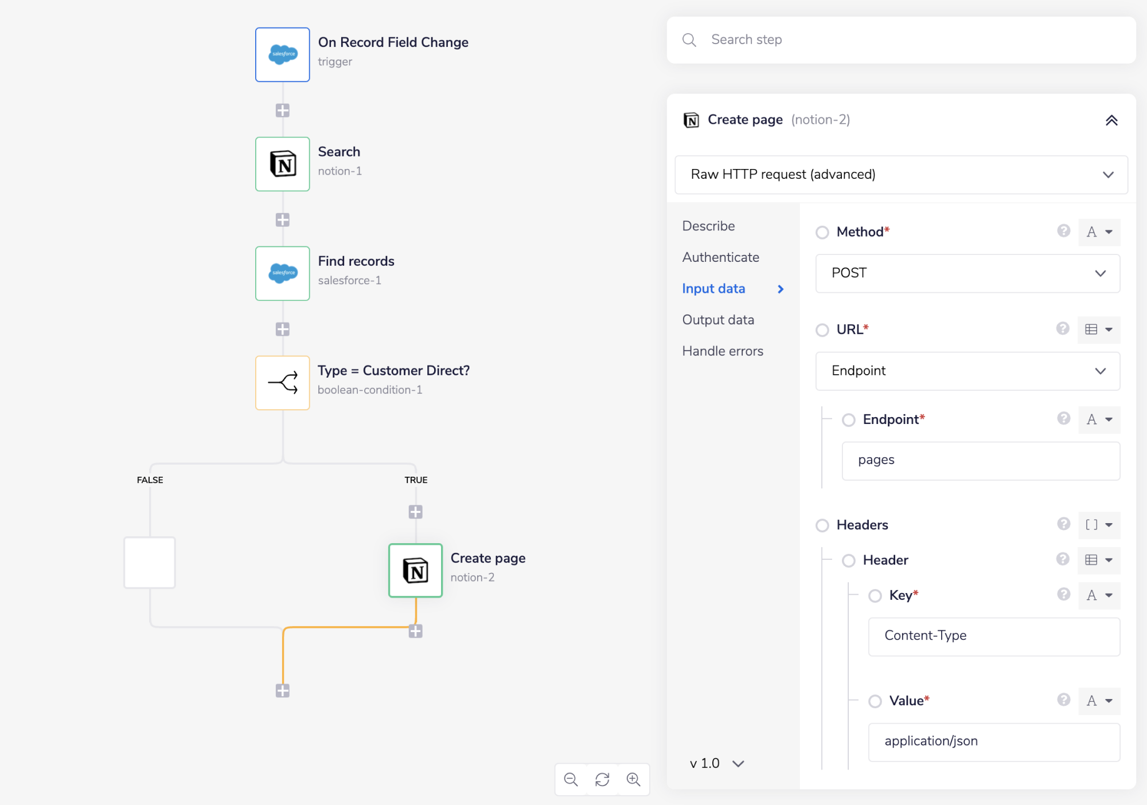The height and width of the screenshot is (805, 1147).
Task: Click the Create page Notion node
Action: click(x=415, y=570)
